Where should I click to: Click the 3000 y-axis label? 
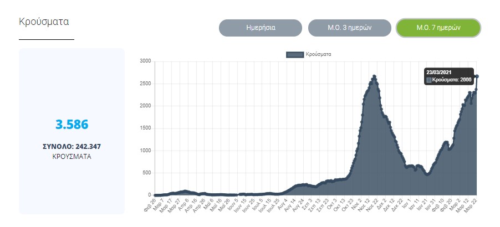[x=145, y=61]
